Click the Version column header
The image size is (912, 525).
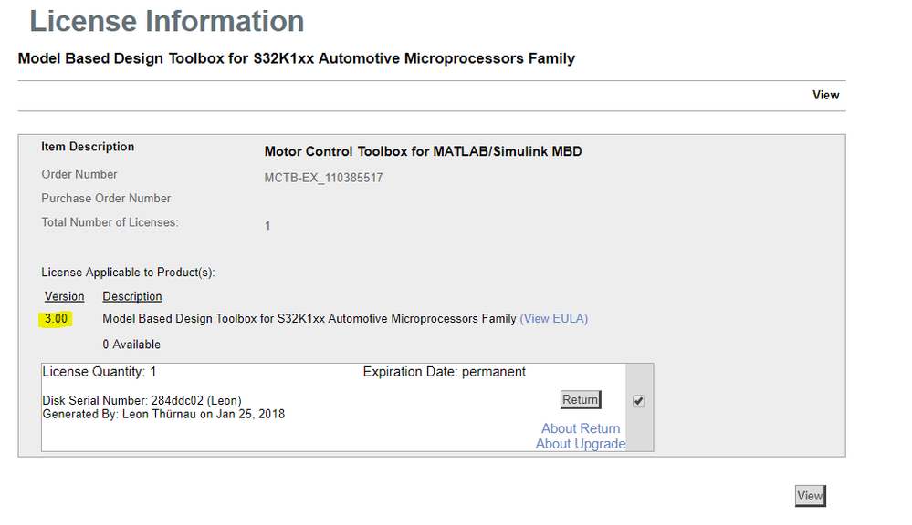click(64, 296)
